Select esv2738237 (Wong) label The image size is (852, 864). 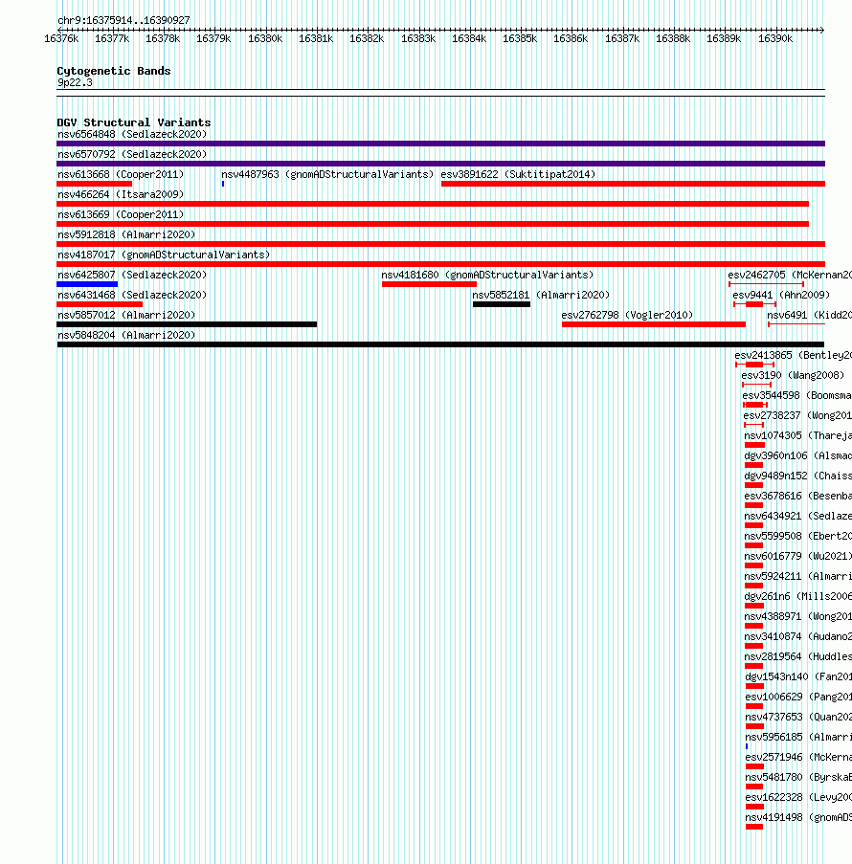[x=797, y=416]
